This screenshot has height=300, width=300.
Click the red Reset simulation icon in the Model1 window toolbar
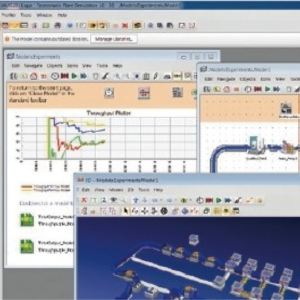258,89
